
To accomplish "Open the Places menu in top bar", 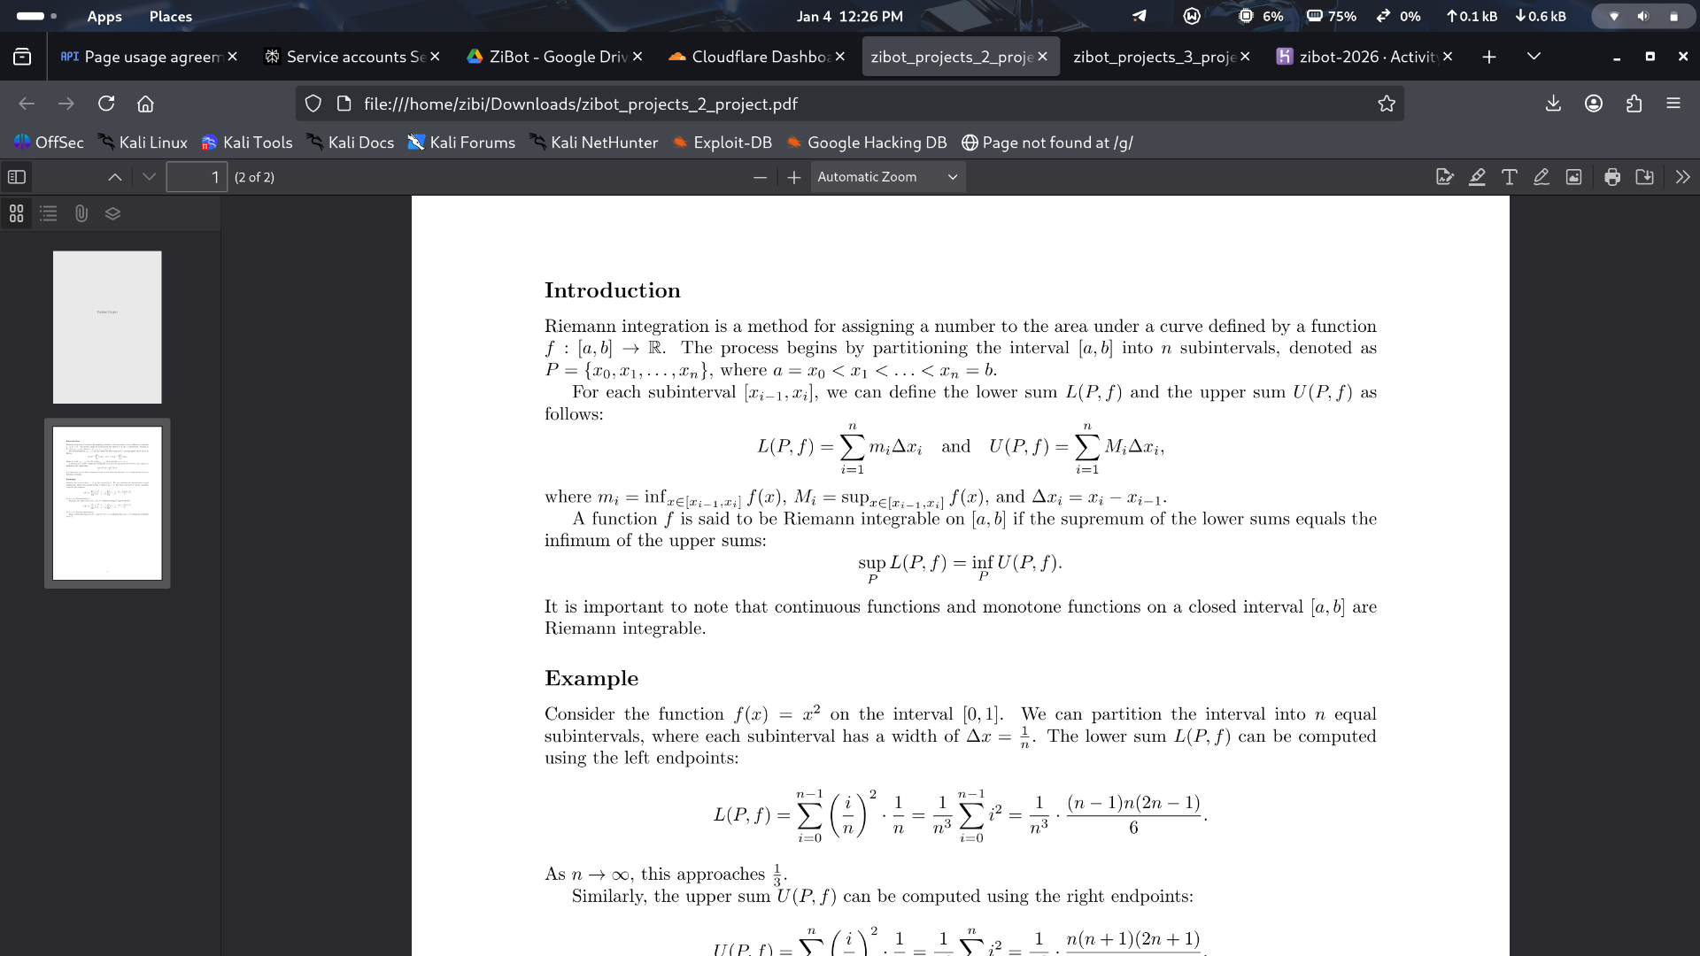I will [x=171, y=16].
